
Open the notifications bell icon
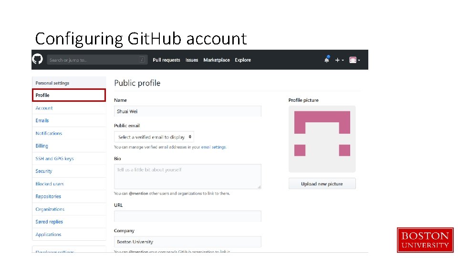click(326, 59)
